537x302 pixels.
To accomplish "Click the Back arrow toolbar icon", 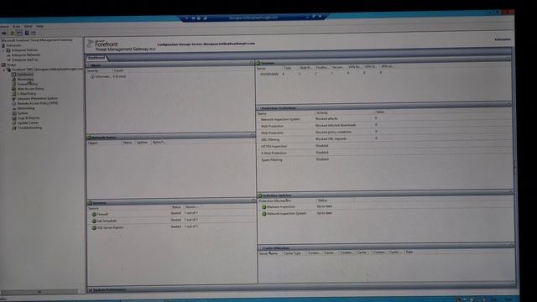I will [x=4, y=34].
